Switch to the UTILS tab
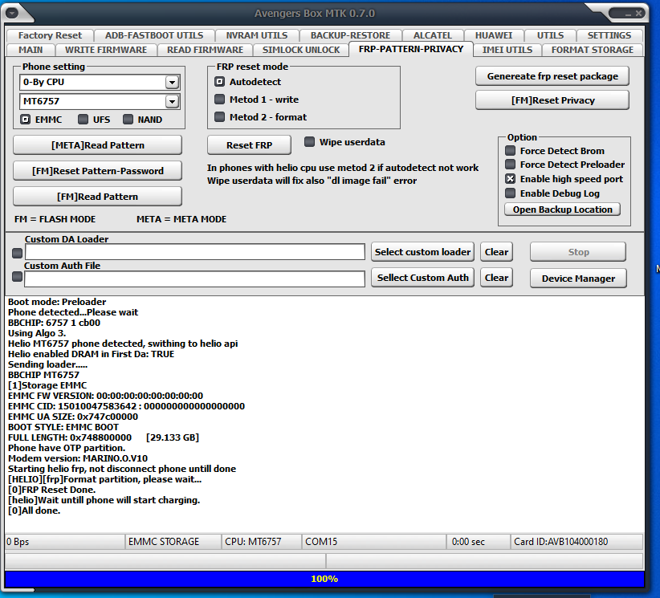Screen dimensions: 660x598 tap(550, 35)
